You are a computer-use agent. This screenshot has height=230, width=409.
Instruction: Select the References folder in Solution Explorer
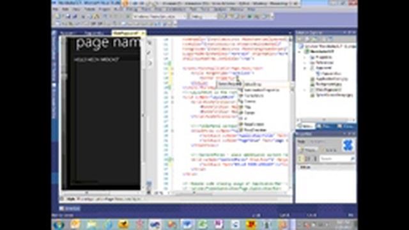[x=322, y=63]
